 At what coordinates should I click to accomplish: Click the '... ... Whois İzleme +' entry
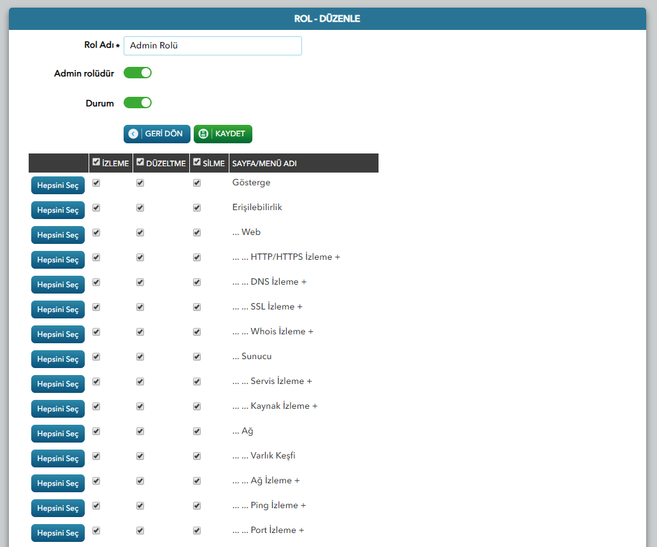click(273, 331)
